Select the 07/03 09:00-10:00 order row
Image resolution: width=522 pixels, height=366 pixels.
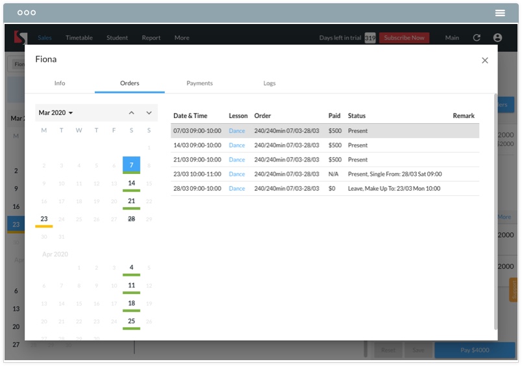[325, 131]
